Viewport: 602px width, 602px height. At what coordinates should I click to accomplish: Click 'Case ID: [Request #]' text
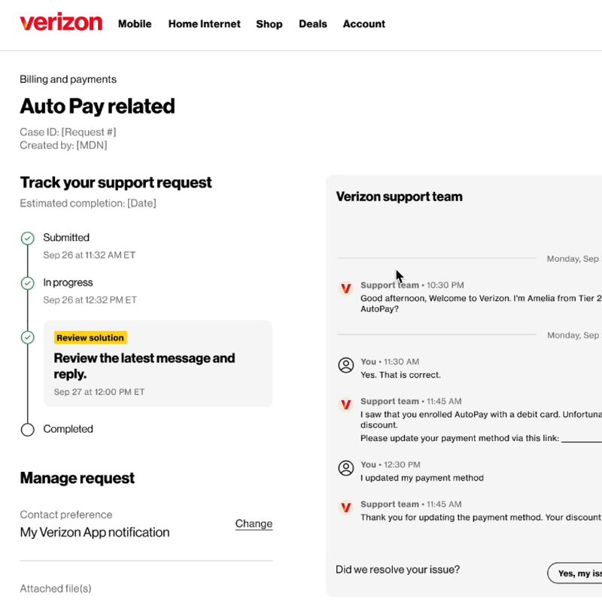[68, 132]
